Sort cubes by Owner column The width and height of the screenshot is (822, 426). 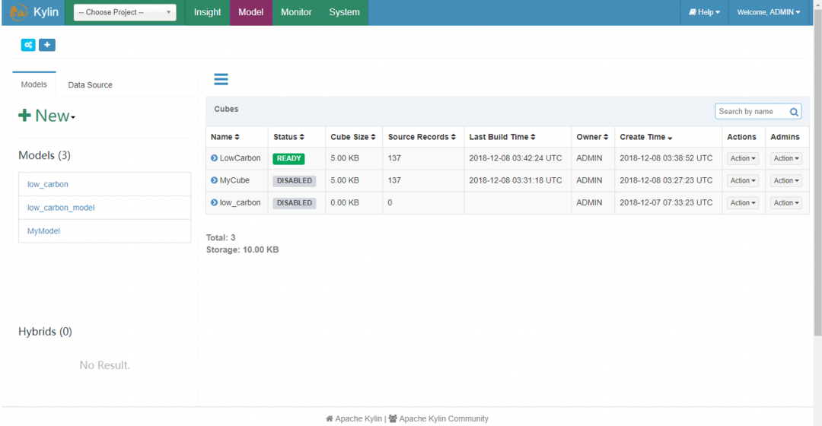coord(592,137)
